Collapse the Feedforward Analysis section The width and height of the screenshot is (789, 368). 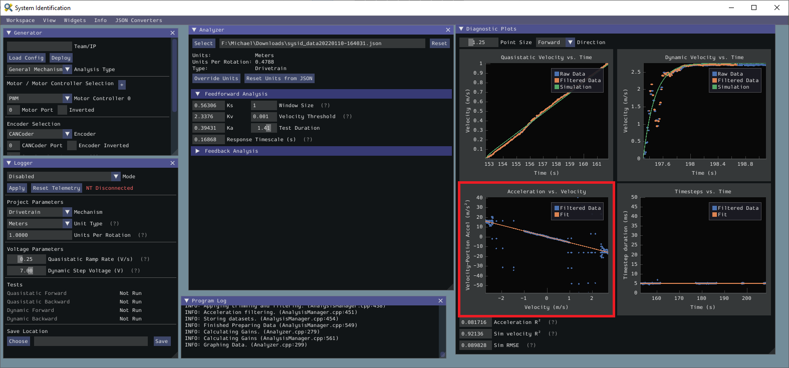[x=197, y=94]
